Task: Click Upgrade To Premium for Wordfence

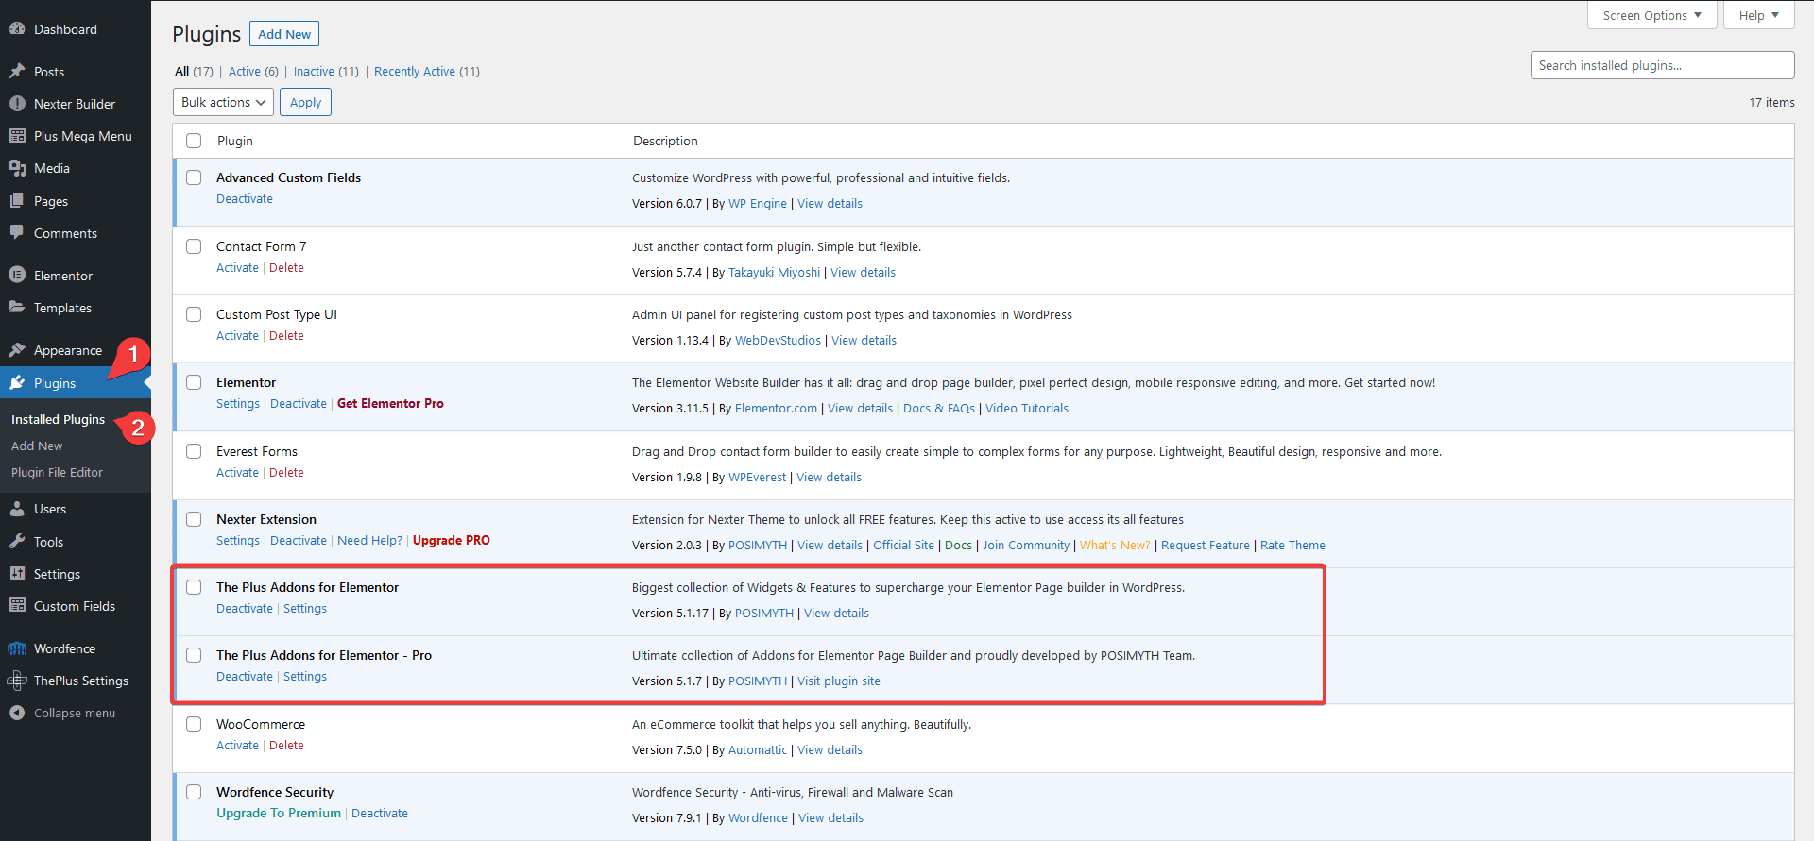Action: tap(279, 814)
